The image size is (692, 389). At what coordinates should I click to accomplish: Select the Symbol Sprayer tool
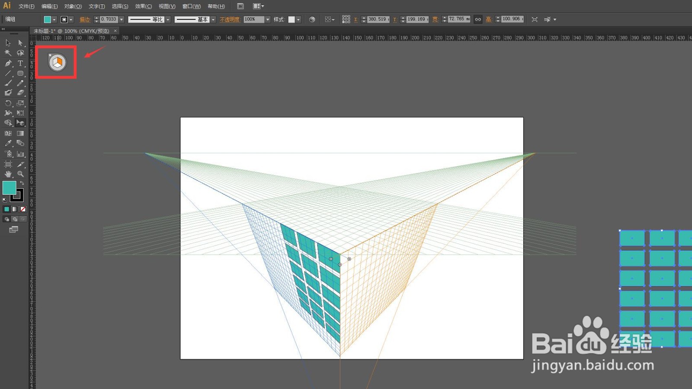coord(8,154)
